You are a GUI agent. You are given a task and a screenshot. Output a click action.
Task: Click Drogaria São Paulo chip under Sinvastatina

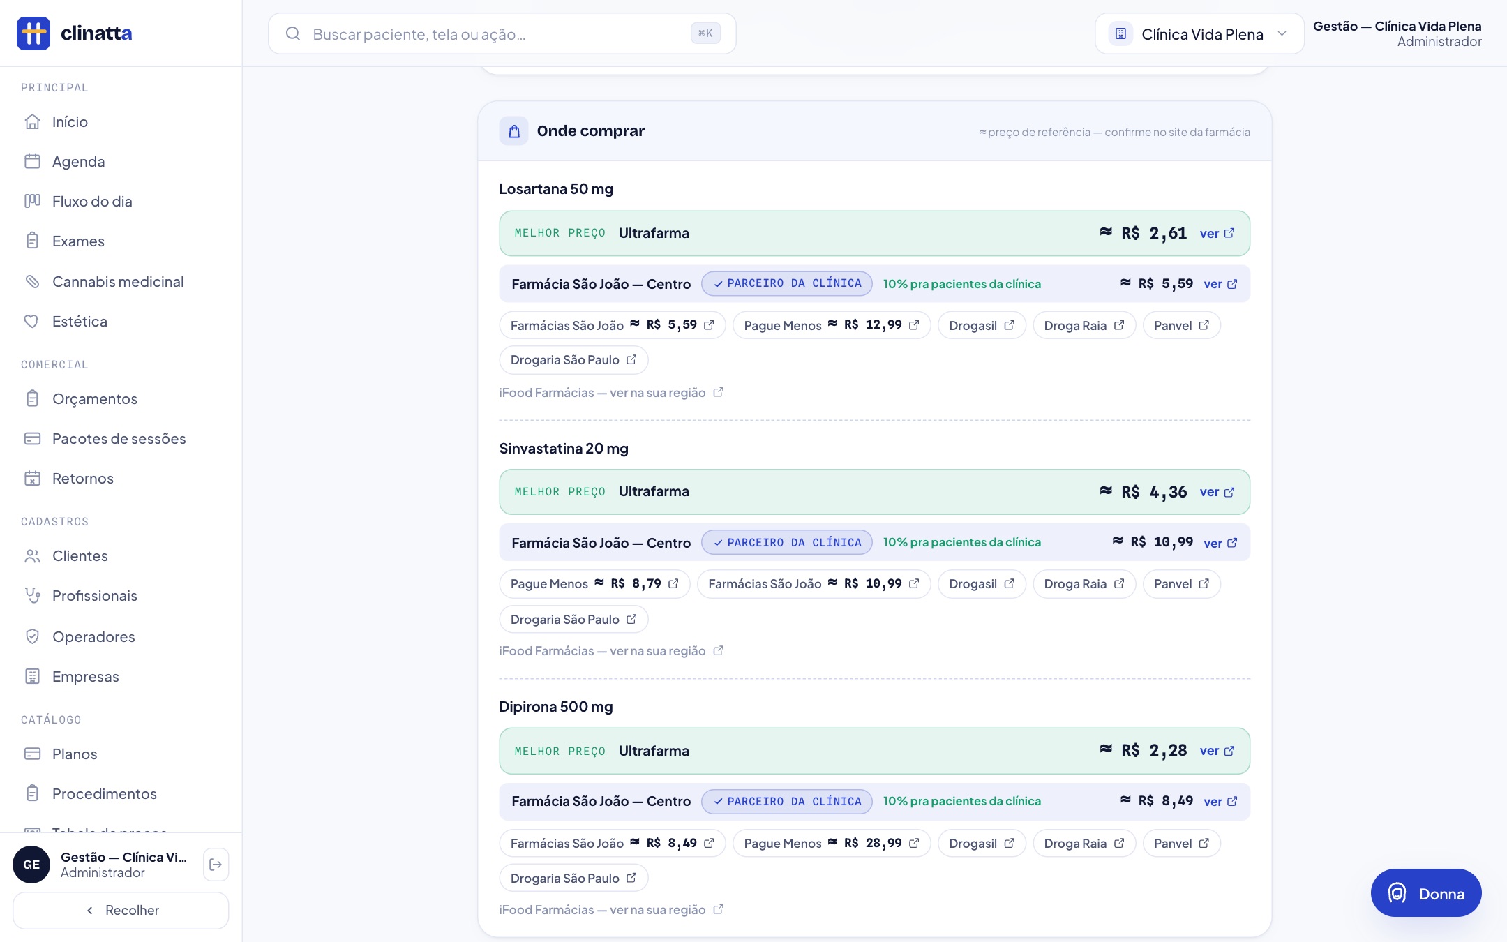tap(573, 620)
